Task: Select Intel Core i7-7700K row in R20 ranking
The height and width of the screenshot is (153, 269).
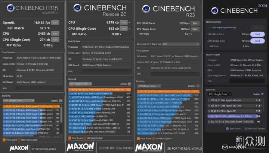Action: click(100, 93)
